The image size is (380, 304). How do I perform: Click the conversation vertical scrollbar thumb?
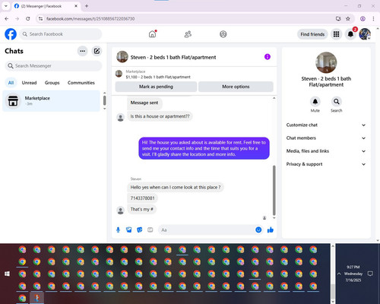coord(274,190)
